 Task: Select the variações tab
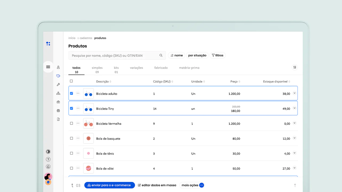coord(137,68)
